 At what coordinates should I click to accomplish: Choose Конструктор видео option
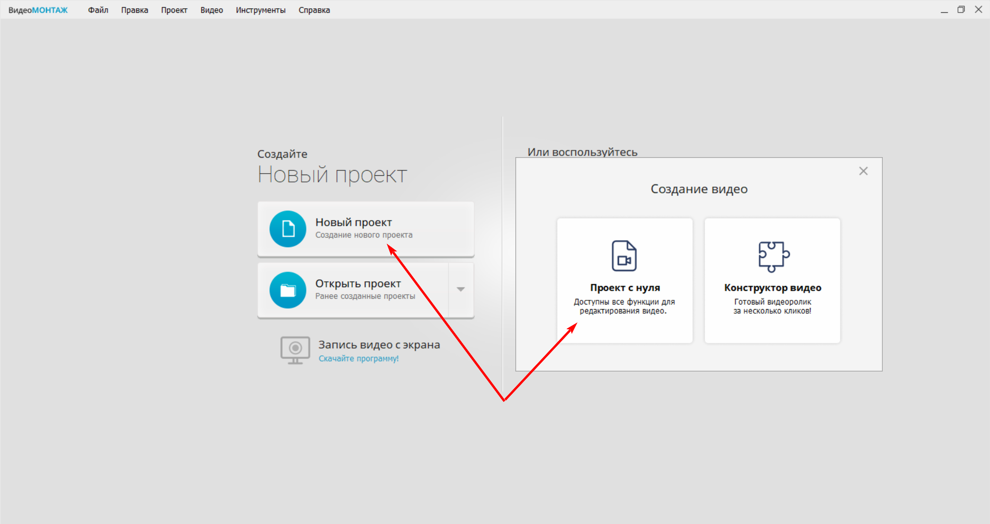point(772,280)
